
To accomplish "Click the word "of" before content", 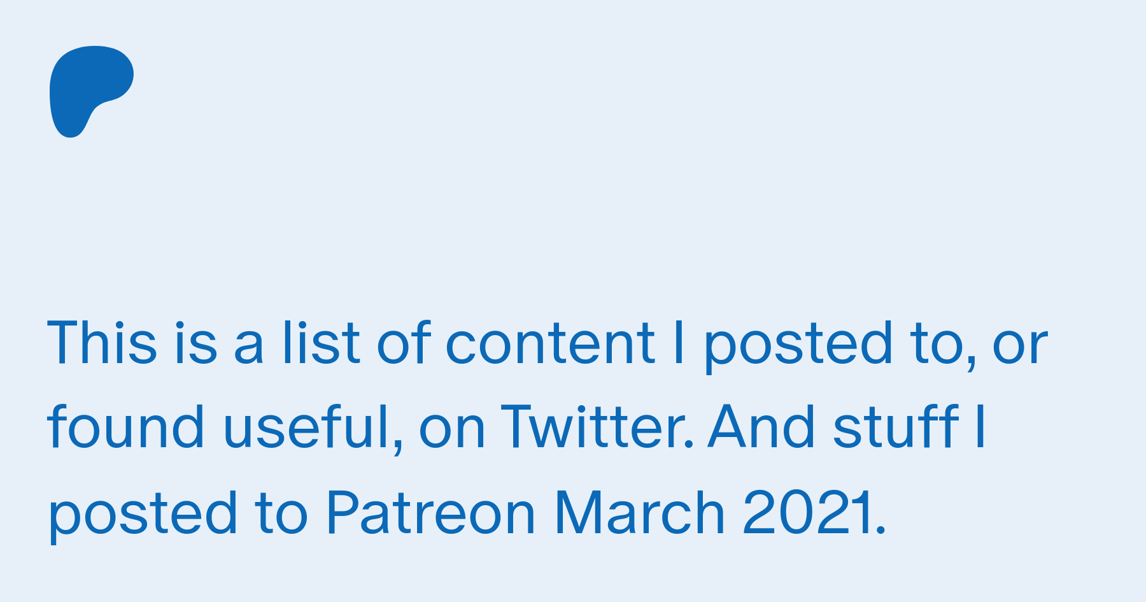I will tap(404, 343).
